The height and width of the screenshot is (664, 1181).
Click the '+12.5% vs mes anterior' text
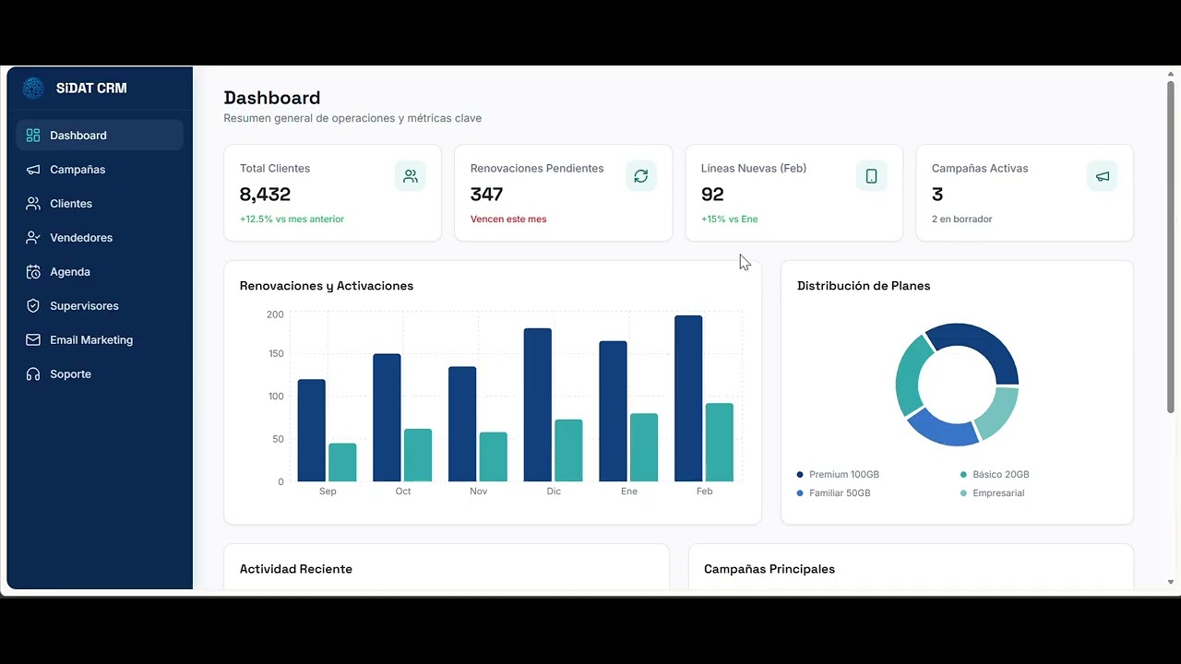click(292, 219)
